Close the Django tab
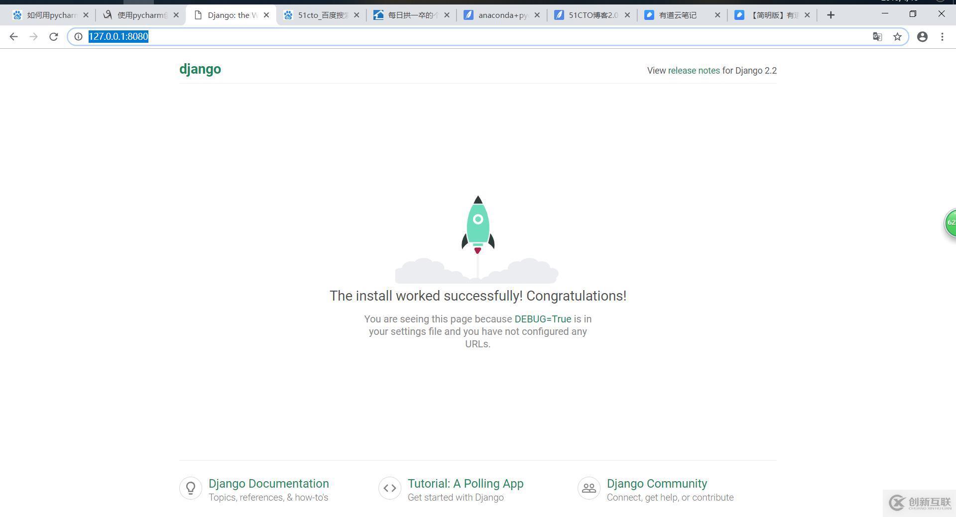956x517 pixels. 266,15
